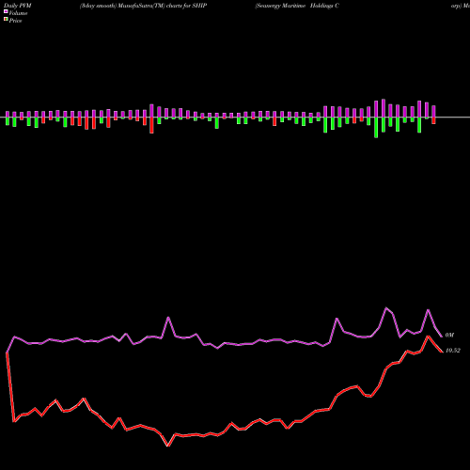This screenshot has width=470, height=470.
Task: Click the "0M" volume end value
Action: coord(449,336)
